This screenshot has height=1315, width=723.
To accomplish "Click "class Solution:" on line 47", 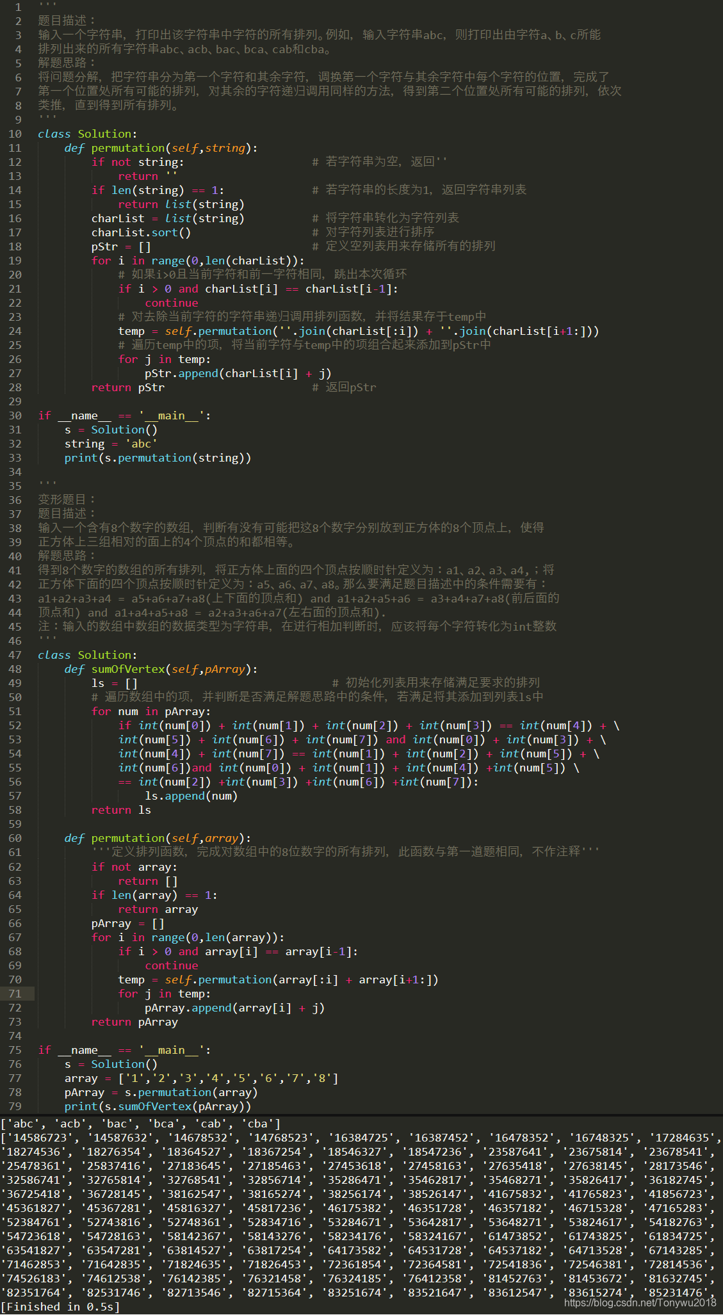I will click(x=88, y=655).
